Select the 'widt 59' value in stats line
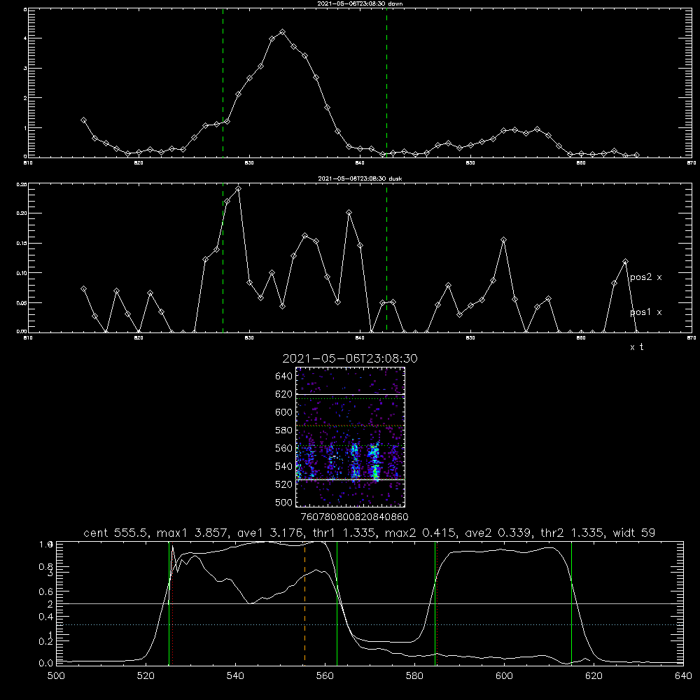 (x=634, y=533)
